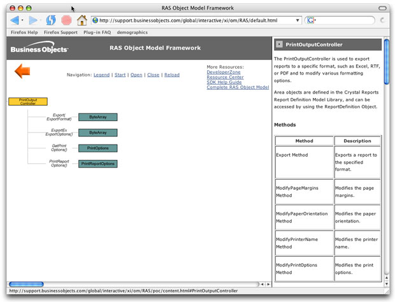
Task: Click the right panel scroll up arrow
Action: tap(387, 278)
